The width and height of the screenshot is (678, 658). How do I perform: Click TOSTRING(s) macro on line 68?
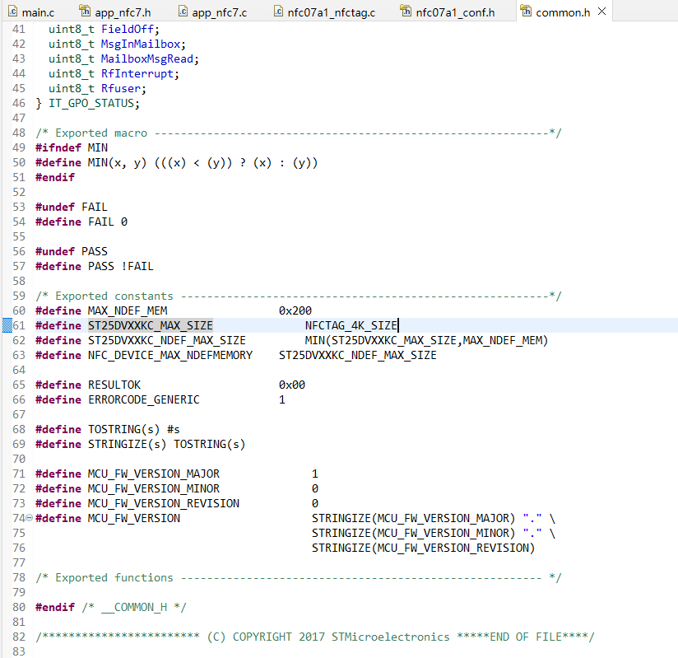coord(123,429)
